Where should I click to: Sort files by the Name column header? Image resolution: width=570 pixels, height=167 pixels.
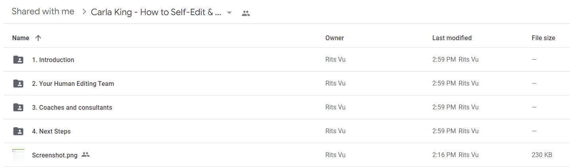coord(21,38)
